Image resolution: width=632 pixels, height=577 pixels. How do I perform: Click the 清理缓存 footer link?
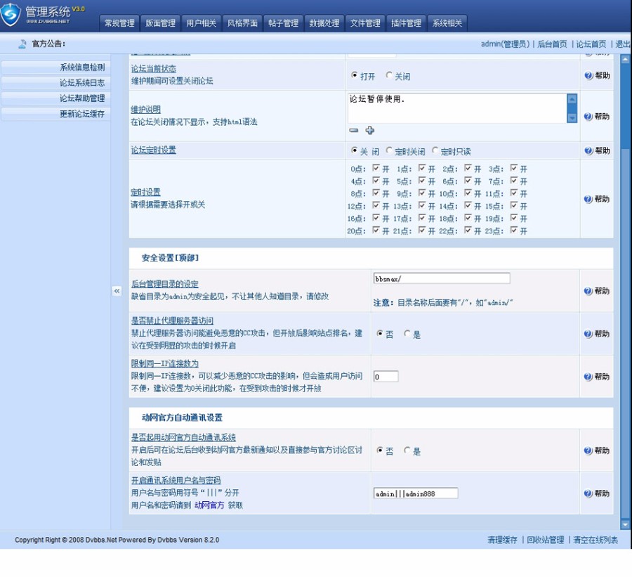(x=502, y=540)
